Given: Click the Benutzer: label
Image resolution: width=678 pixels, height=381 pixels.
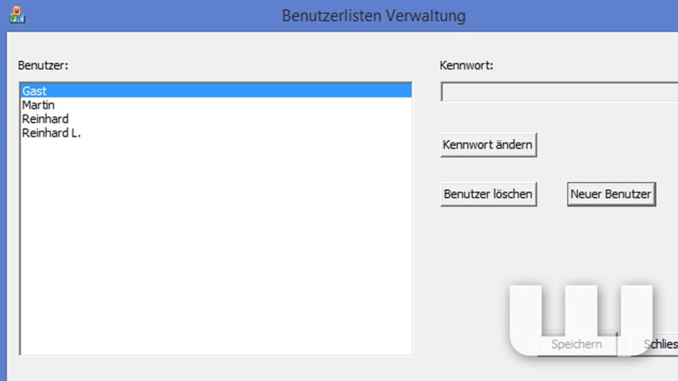Looking at the screenshot, I should [x=43, y=65].
